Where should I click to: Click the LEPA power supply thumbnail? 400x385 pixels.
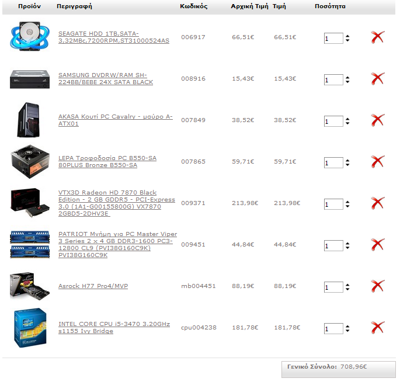[30, 162]
